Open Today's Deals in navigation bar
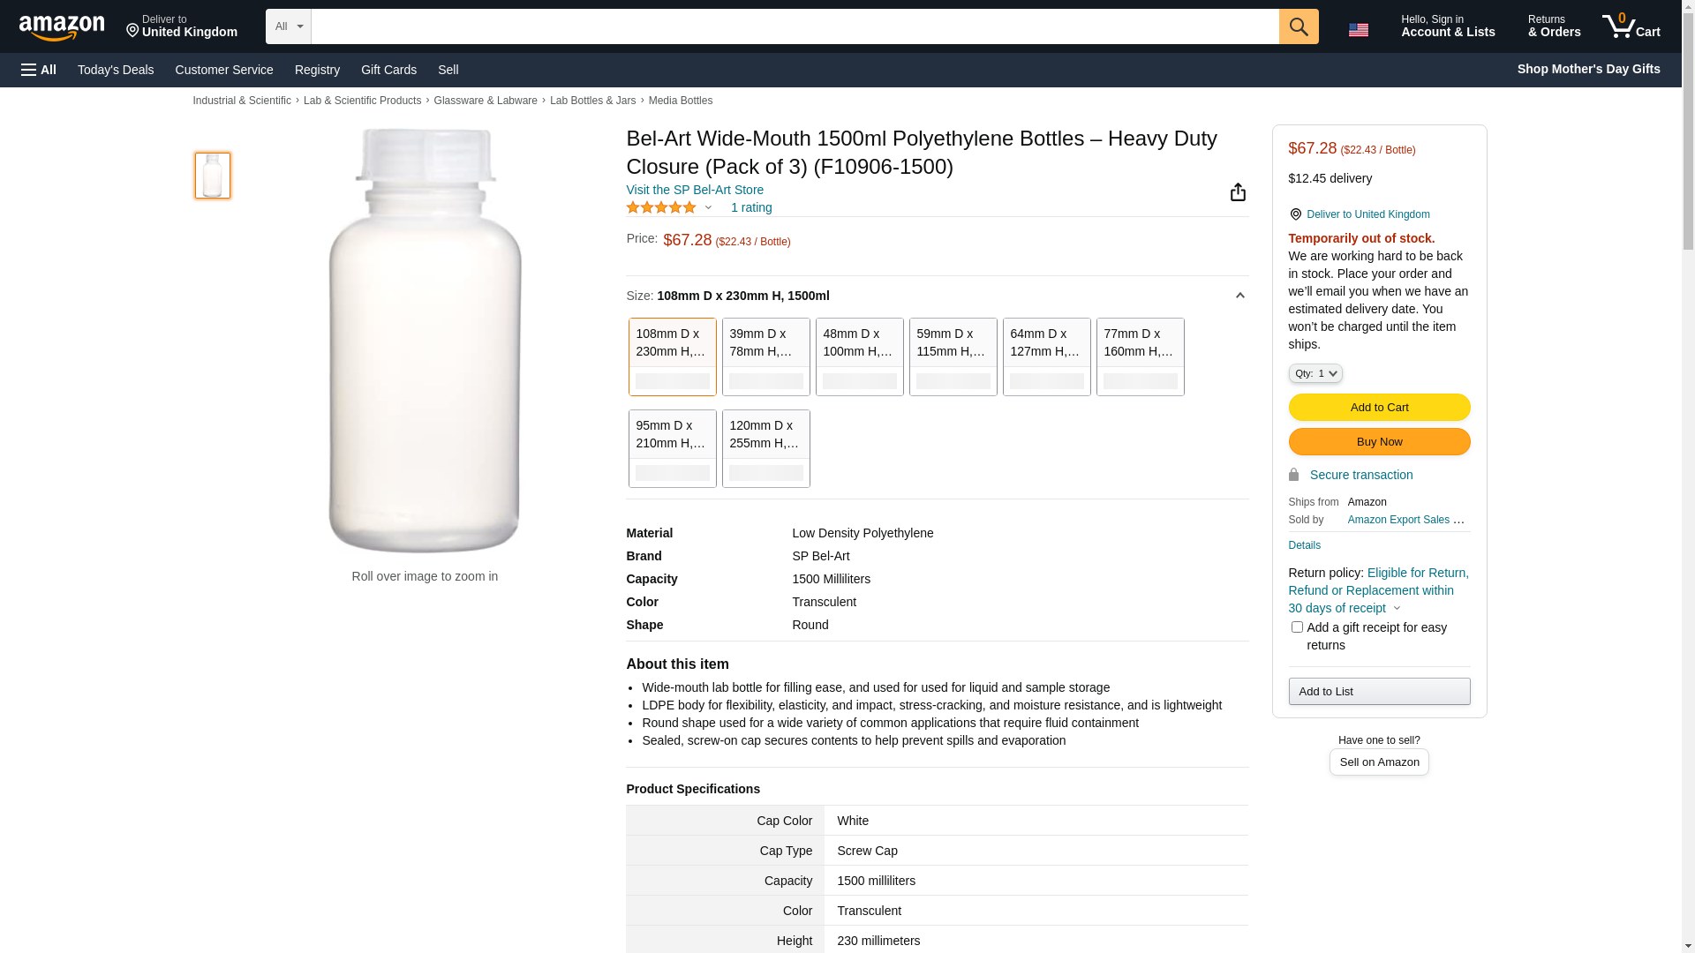Viewport: 1695px width, 953px height. click(x=116, y=70)
